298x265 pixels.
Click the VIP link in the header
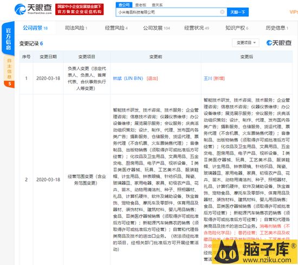(x=294, y=12)
